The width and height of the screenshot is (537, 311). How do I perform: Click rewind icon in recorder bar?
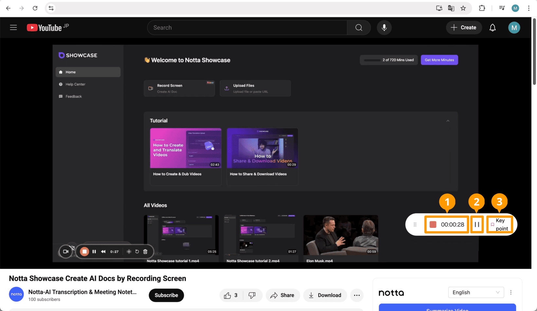click(103, 251)
